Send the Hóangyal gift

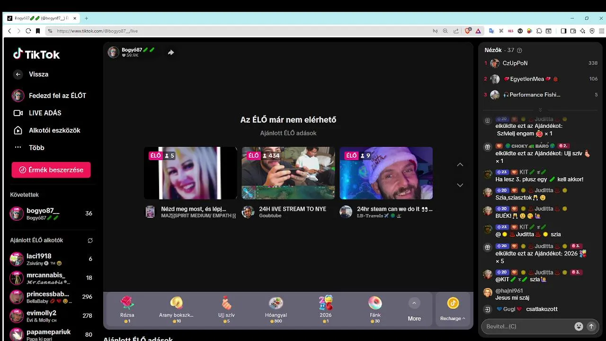pos(276,309)
